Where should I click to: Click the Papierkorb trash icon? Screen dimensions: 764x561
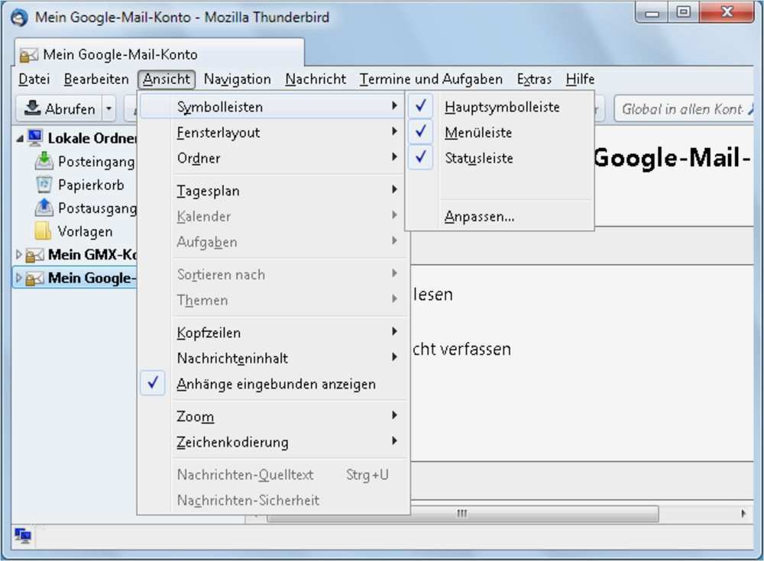click(44, 185)
